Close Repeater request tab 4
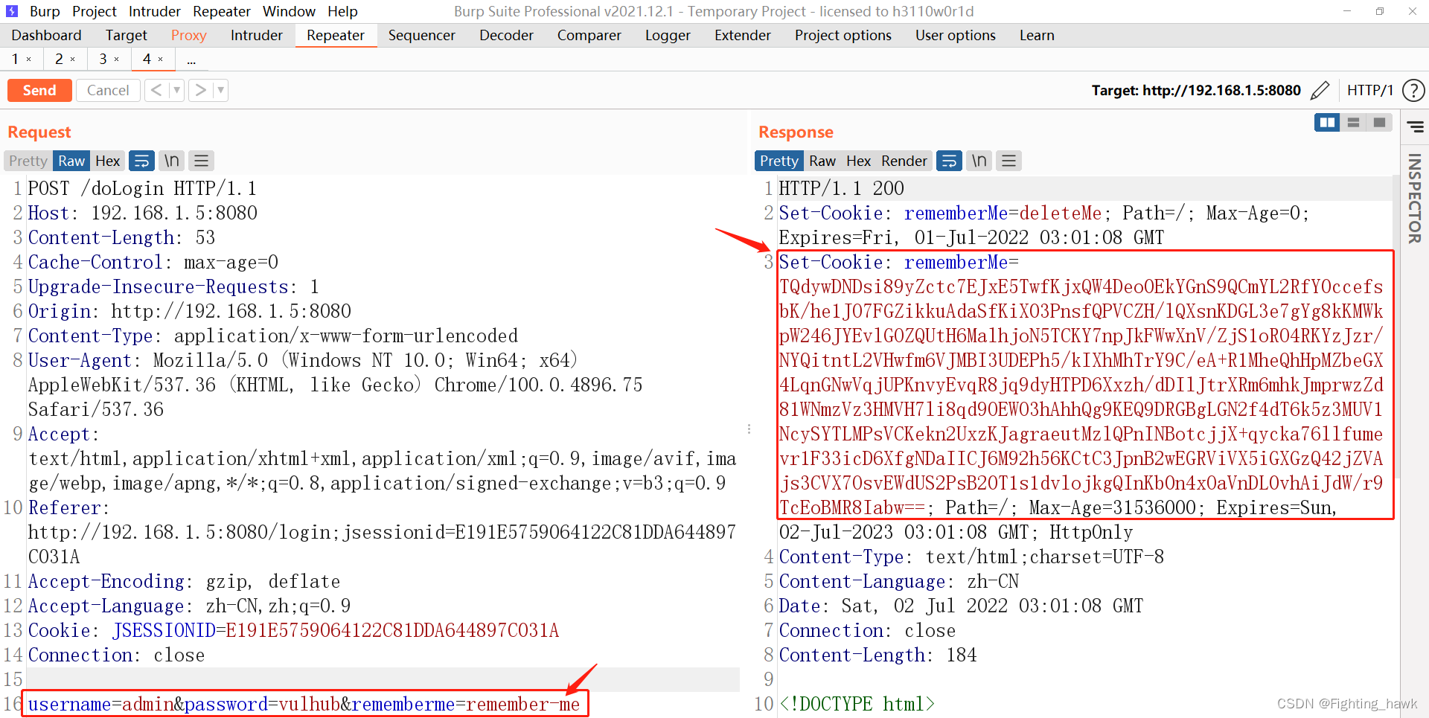This screenshot has height=718, width=1429. point(160,60)
